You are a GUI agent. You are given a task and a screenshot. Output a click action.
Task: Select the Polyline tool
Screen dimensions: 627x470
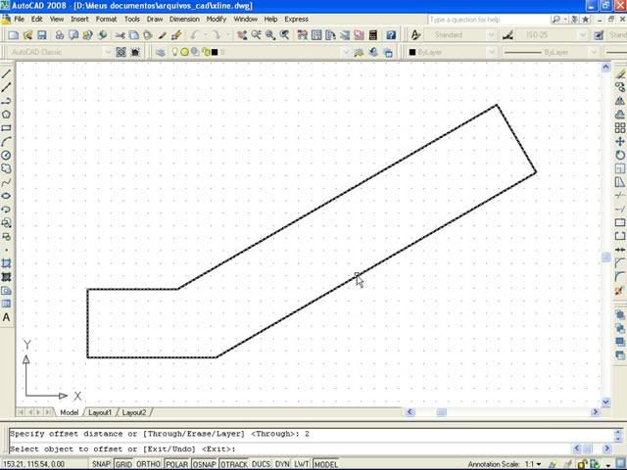6,101
